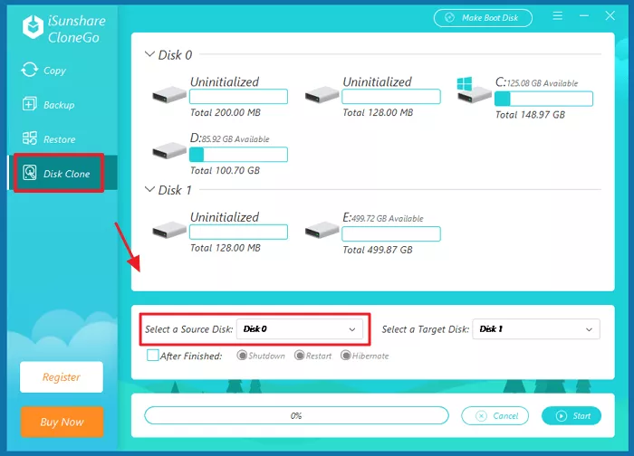Click the Make Boot Disk button

pyautogui.click(x=483, y=18)
